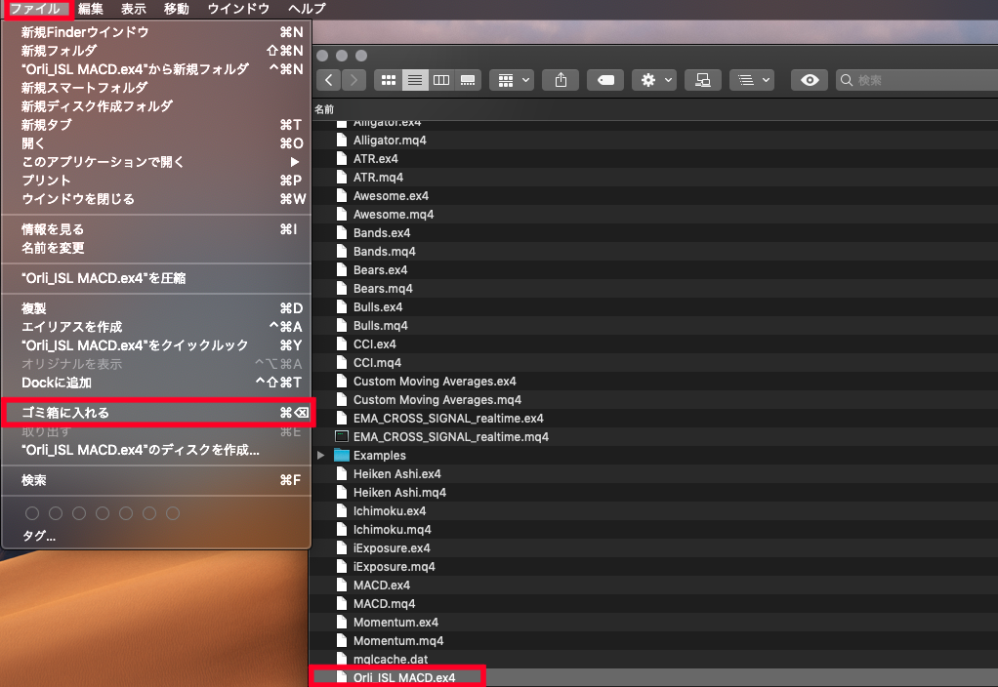
Task: Click the Edit Tags toolbar button
Action: point(605,80)
